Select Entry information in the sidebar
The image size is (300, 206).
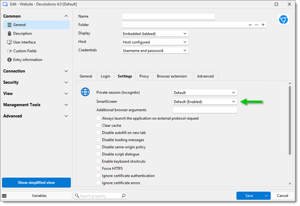[x=36, y=60]
